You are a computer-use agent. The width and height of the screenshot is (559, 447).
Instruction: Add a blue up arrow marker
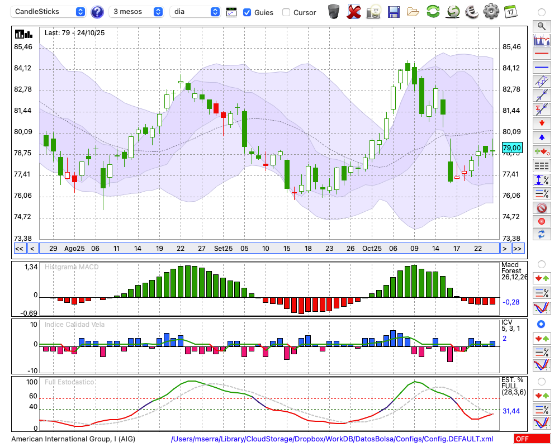pyautogui.click(x=542, y=137)
